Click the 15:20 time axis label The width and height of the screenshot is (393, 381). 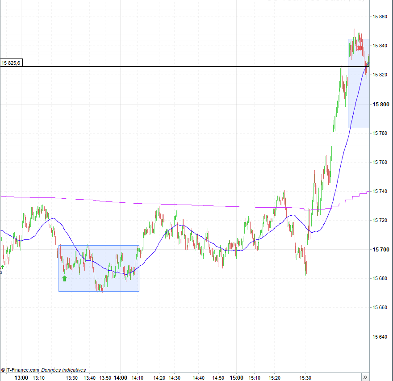click(x=275, y=378)
